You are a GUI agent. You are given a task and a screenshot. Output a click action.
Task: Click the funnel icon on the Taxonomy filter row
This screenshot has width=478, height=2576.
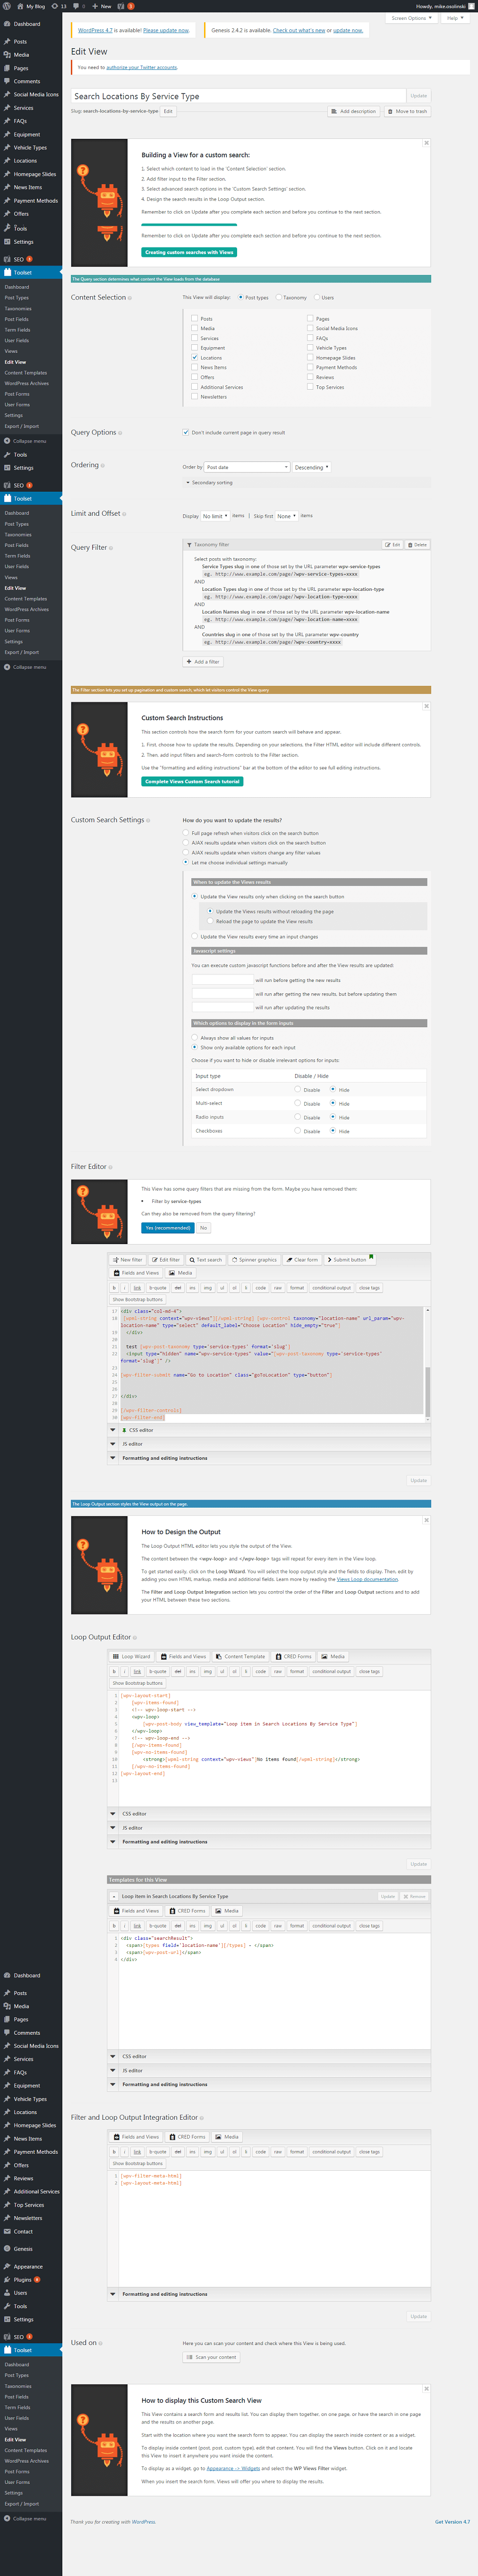[190, 545]
